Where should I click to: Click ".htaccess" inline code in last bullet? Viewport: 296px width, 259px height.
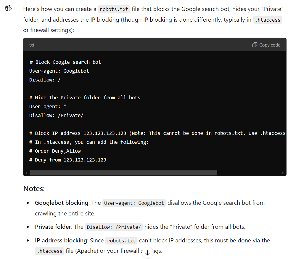49,251
